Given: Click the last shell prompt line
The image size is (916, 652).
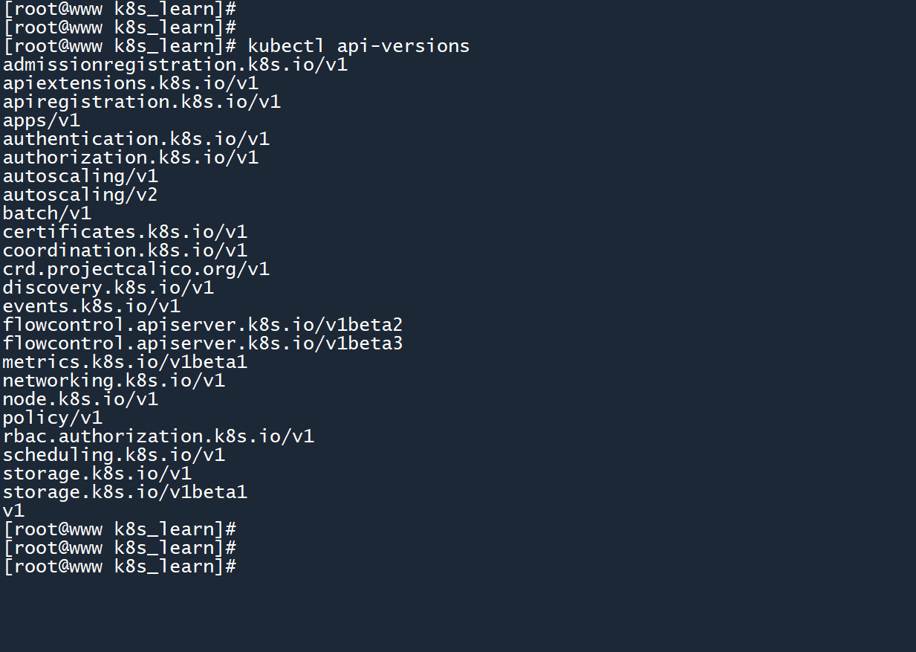Looking at the screenshot, I should point(120,567).
